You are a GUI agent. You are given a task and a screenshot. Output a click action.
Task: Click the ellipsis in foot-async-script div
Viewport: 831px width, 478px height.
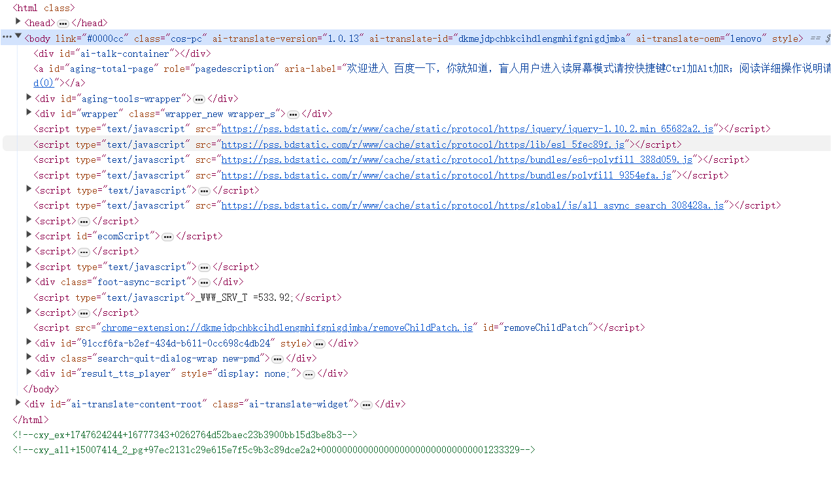(204, 282)
